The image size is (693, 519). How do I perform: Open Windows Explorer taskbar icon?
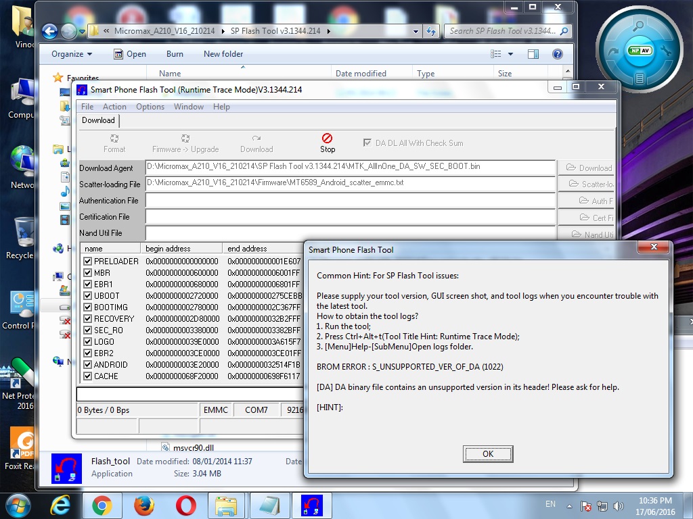click(227, 505)
